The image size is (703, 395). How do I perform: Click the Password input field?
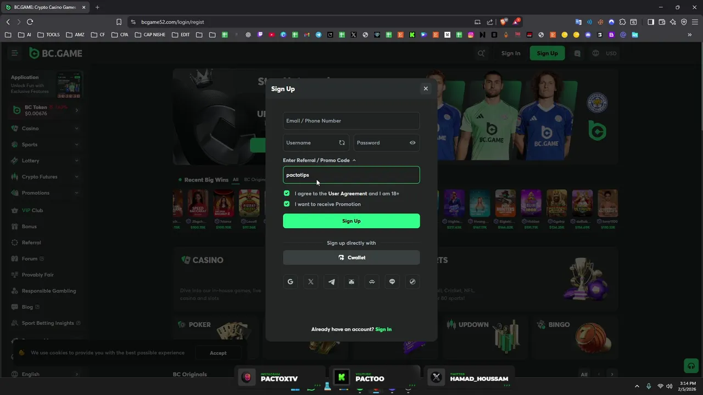click(x=387, y=143)
